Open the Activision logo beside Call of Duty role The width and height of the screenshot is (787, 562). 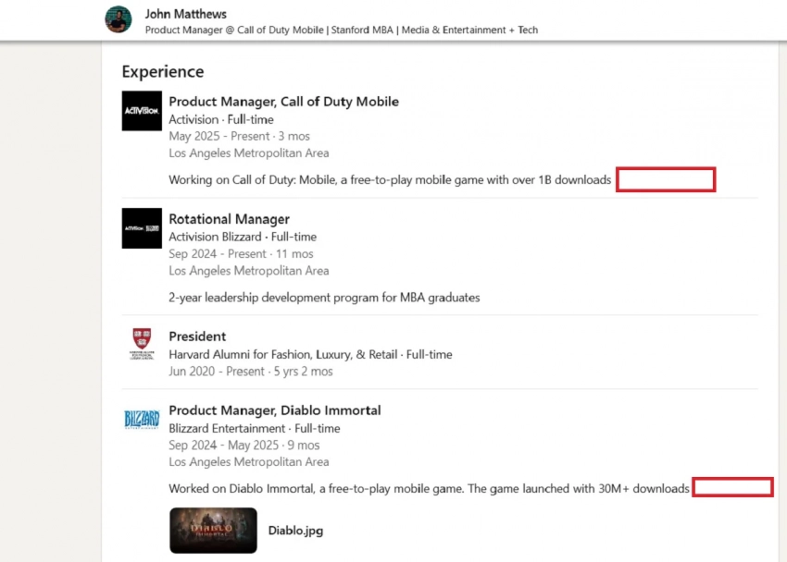(142, 111)
